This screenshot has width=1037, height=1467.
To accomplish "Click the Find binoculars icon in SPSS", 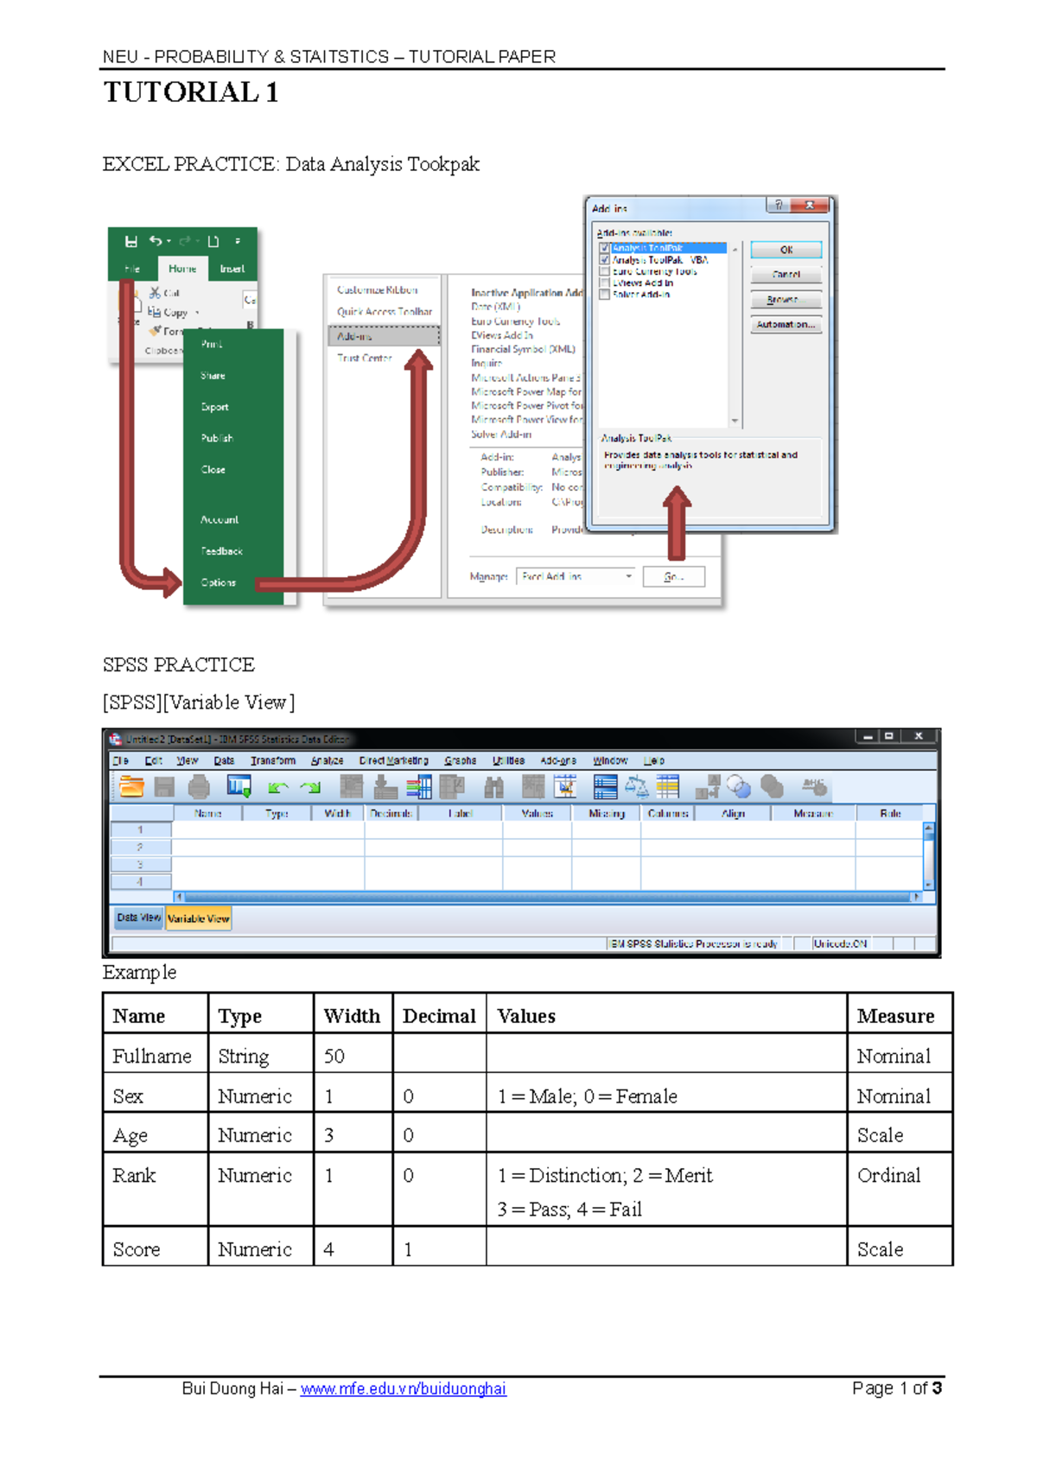I will pyautogui.click(x=493, y=786).
